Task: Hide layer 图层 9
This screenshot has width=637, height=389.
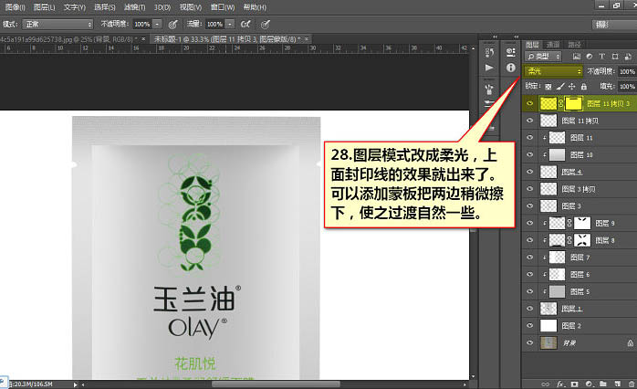Action: (x=529, y=223)
